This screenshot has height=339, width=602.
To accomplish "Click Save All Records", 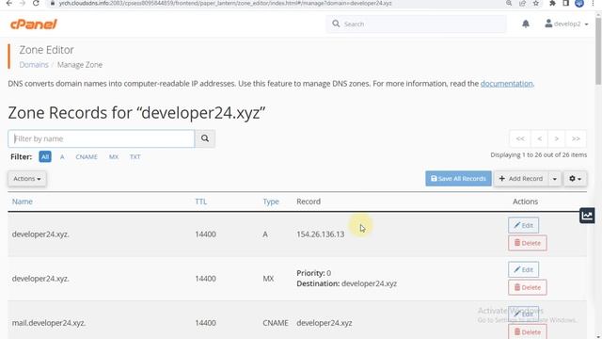I will tap(458, 179).
